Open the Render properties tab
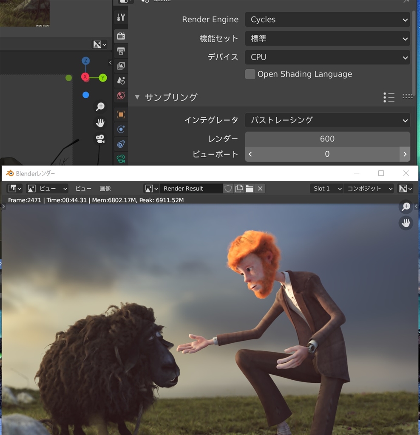Viewport: 420px width, 435px height. [121, 36]
